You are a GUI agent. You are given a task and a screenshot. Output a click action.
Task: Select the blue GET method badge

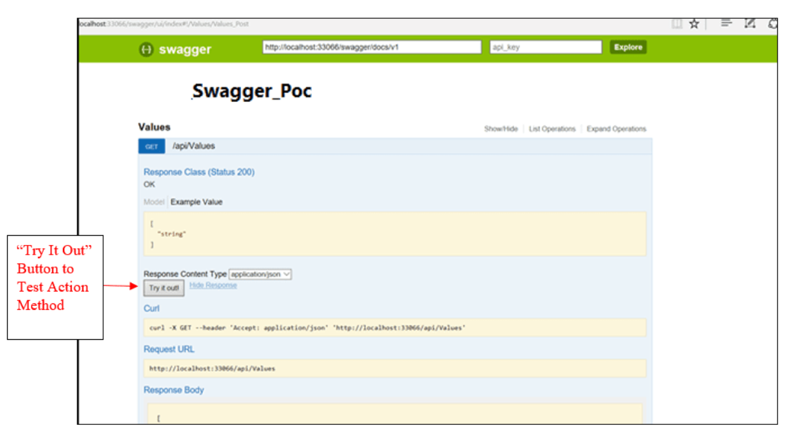(x=151, y=146)
